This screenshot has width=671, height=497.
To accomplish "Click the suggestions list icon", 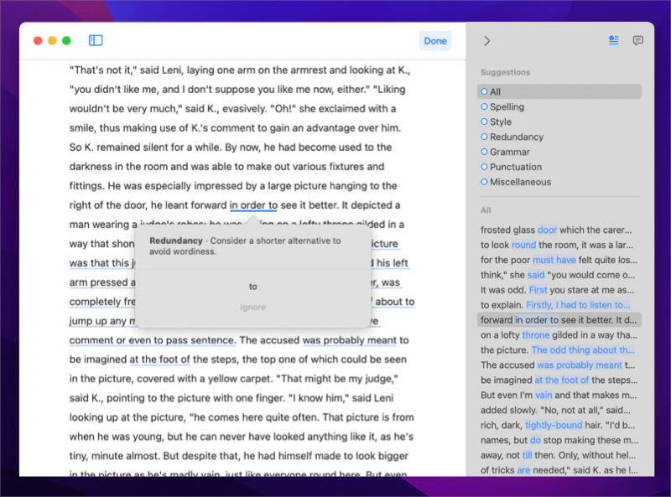I will pos(614,40).
